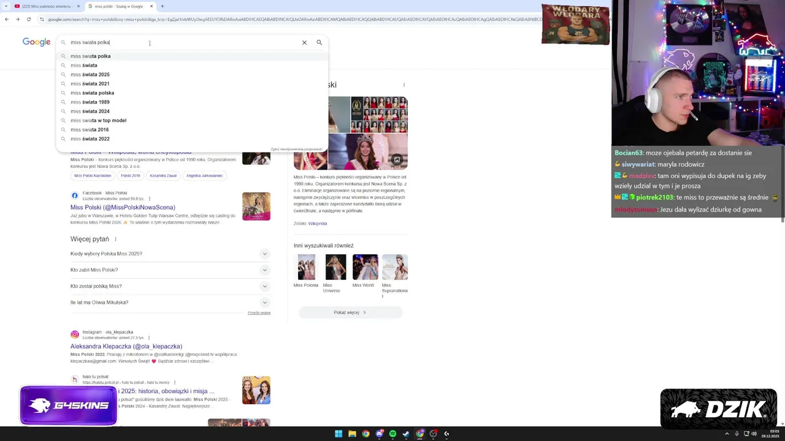Click the Instagram favicon on result
This screenshot has height=441, width=785.
click(75, 334)
